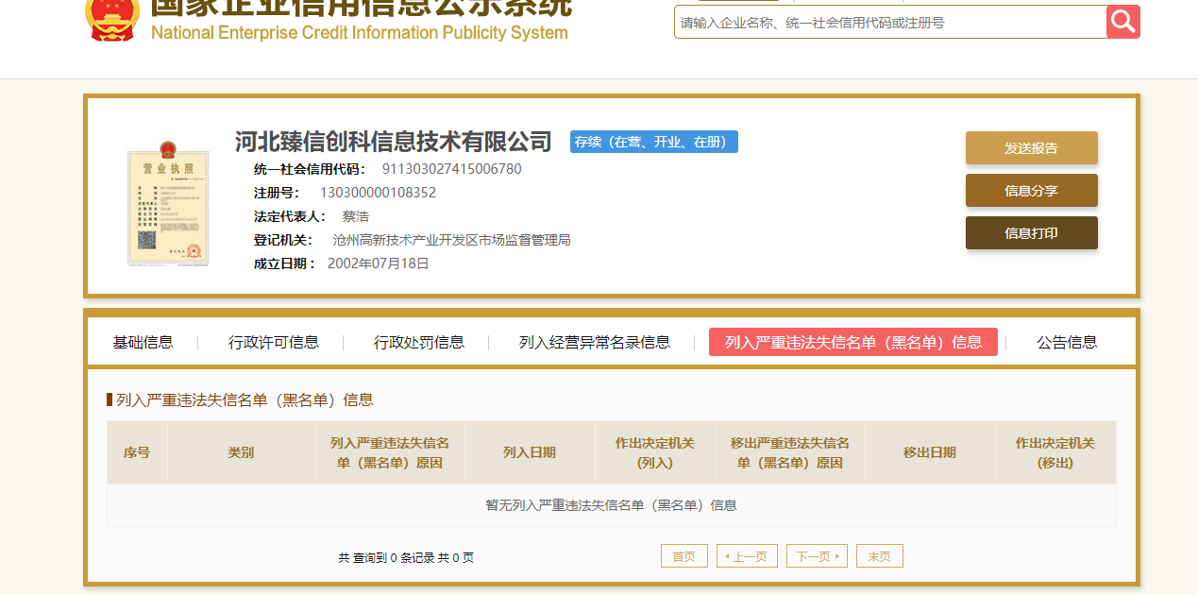
Task: Click the 发送报告 button
Action: [x=1031, y=148]
